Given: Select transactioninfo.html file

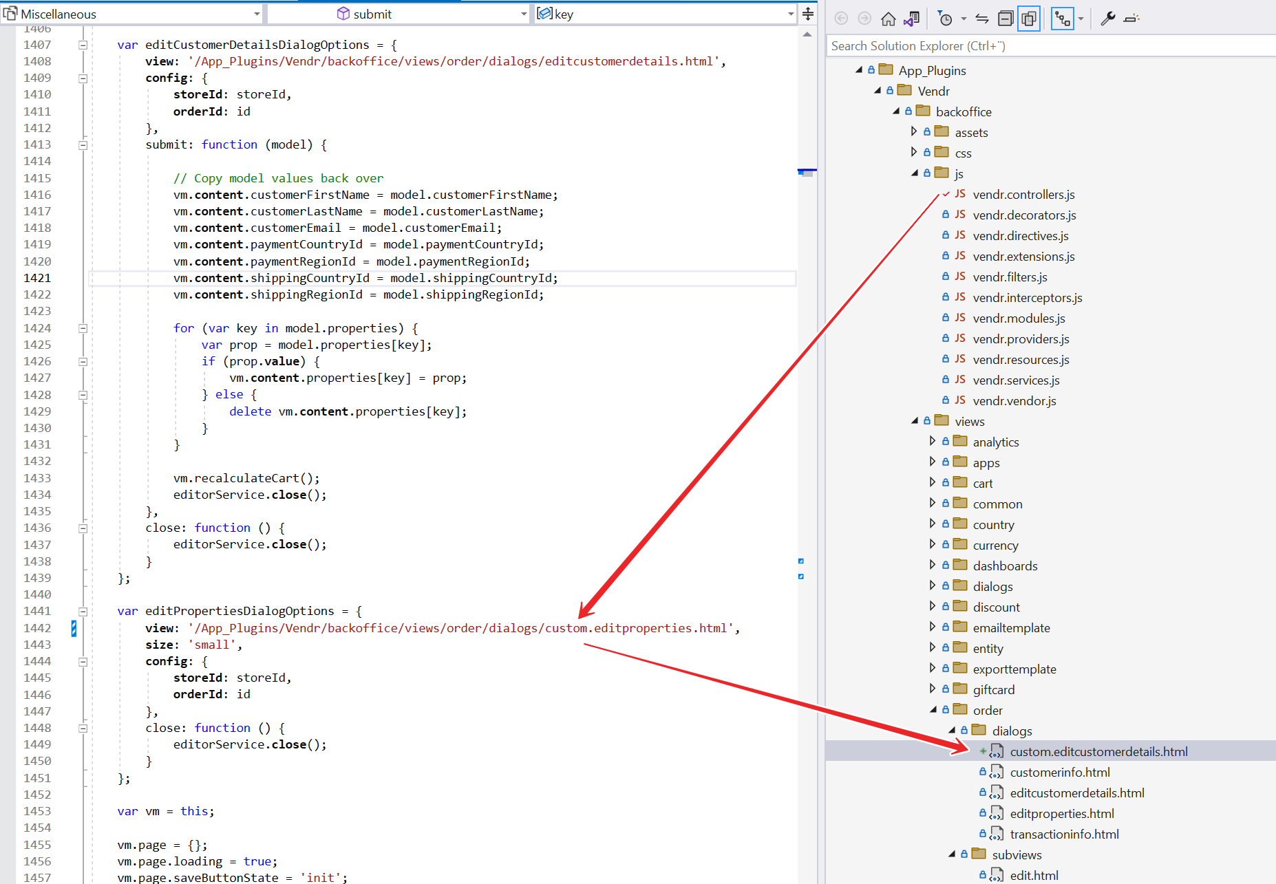Looking at the screenshot, I should pyautogui.click(x=1064, y=834).
